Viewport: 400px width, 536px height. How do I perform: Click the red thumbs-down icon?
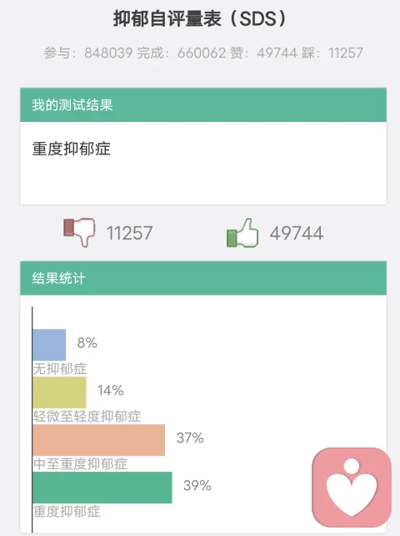click(79, 232)
